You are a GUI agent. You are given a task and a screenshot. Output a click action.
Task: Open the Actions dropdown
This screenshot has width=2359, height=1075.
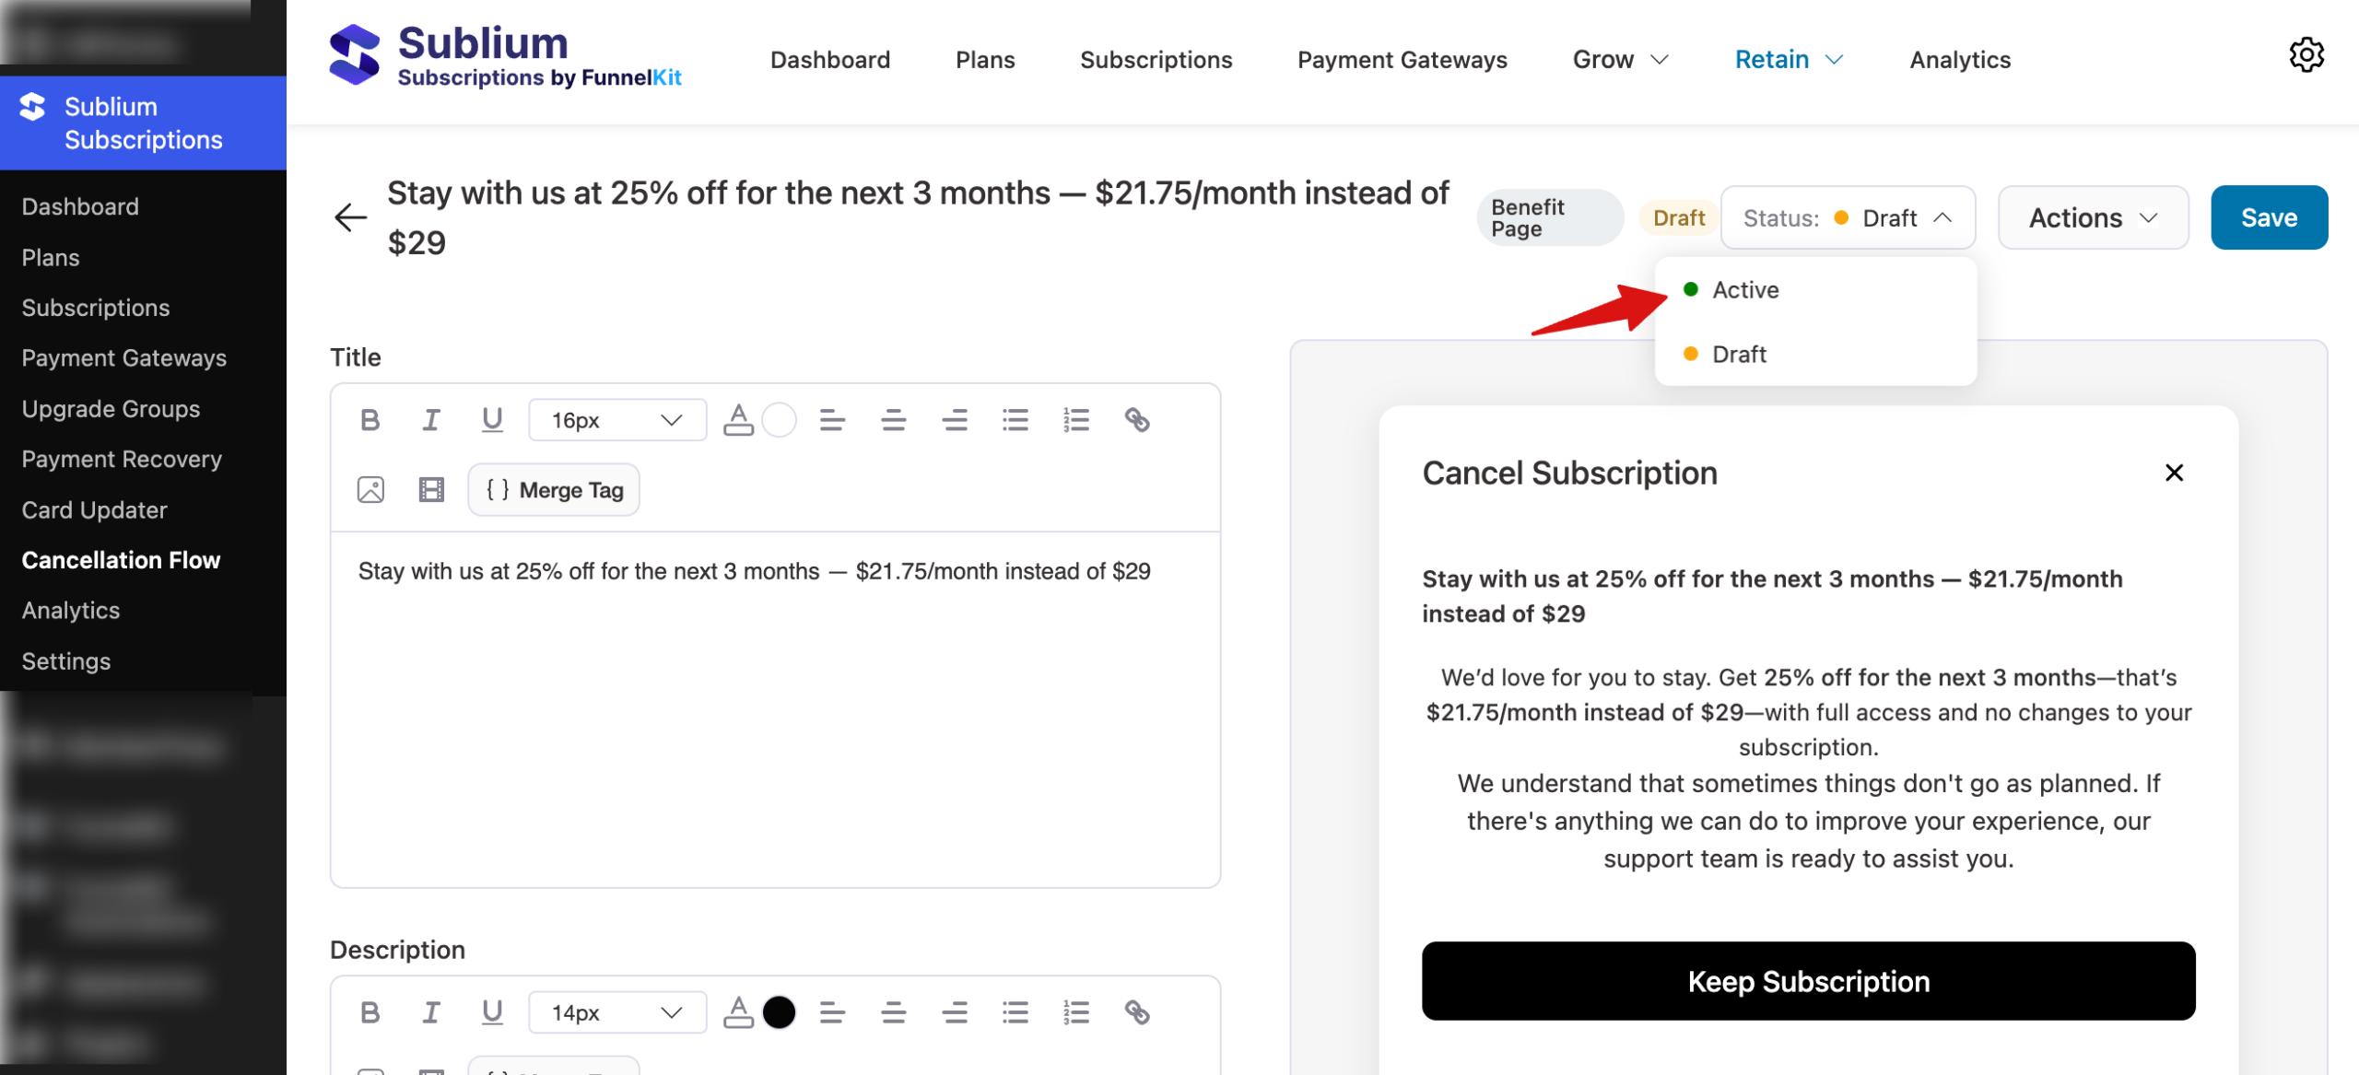(2093, 217)
